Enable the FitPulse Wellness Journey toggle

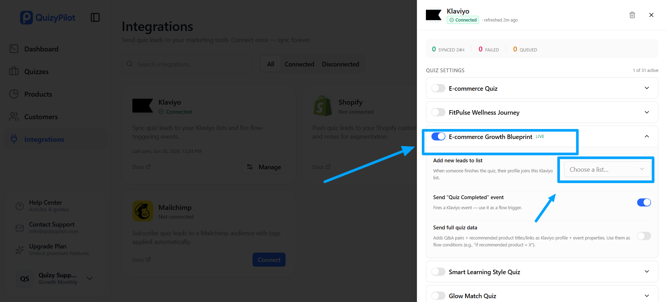(x=438, y=112)
